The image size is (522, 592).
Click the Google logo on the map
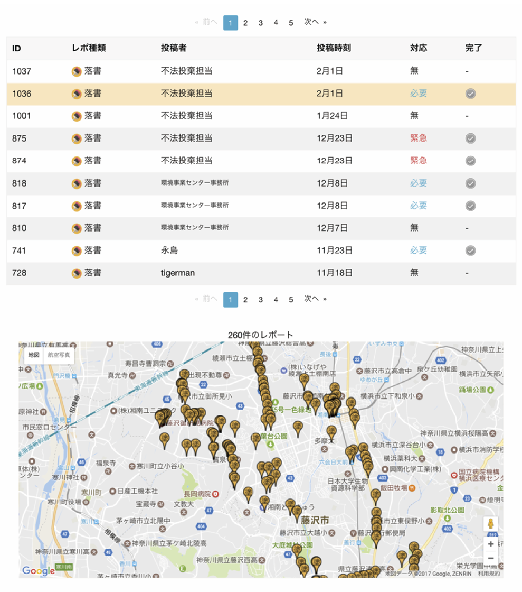coord(38,571)
